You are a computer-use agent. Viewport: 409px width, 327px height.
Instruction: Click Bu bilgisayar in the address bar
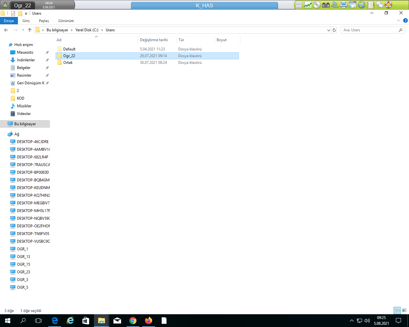tap(58, 30)
